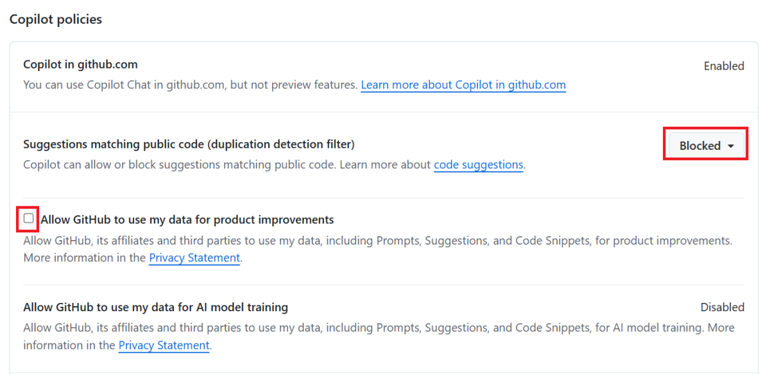
Task: Click the description text under product improvements checkbox
Action: click(377, 241)
